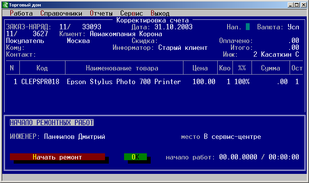
Task: Confirm with the green OK button
Action: coord(135,157)
